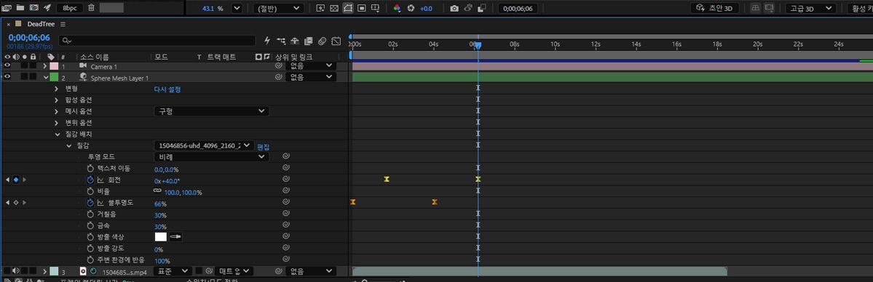Toggle transparency grid checkerboard icon
The image size is (873, 282).
pos(333,8)
